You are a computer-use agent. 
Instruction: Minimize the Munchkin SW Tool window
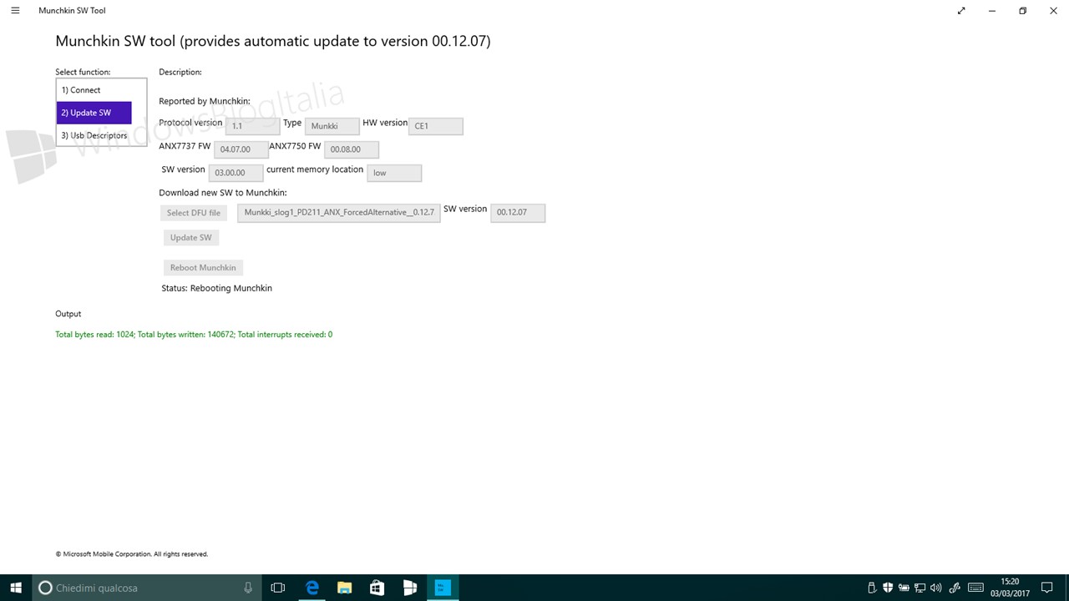992,11
